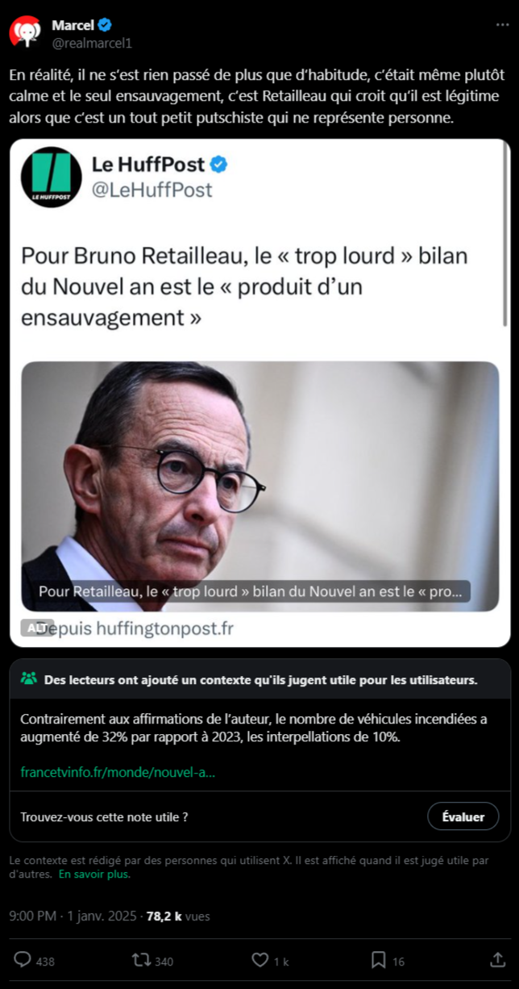Open the francetvinfo.fr source link

[118, 772]
